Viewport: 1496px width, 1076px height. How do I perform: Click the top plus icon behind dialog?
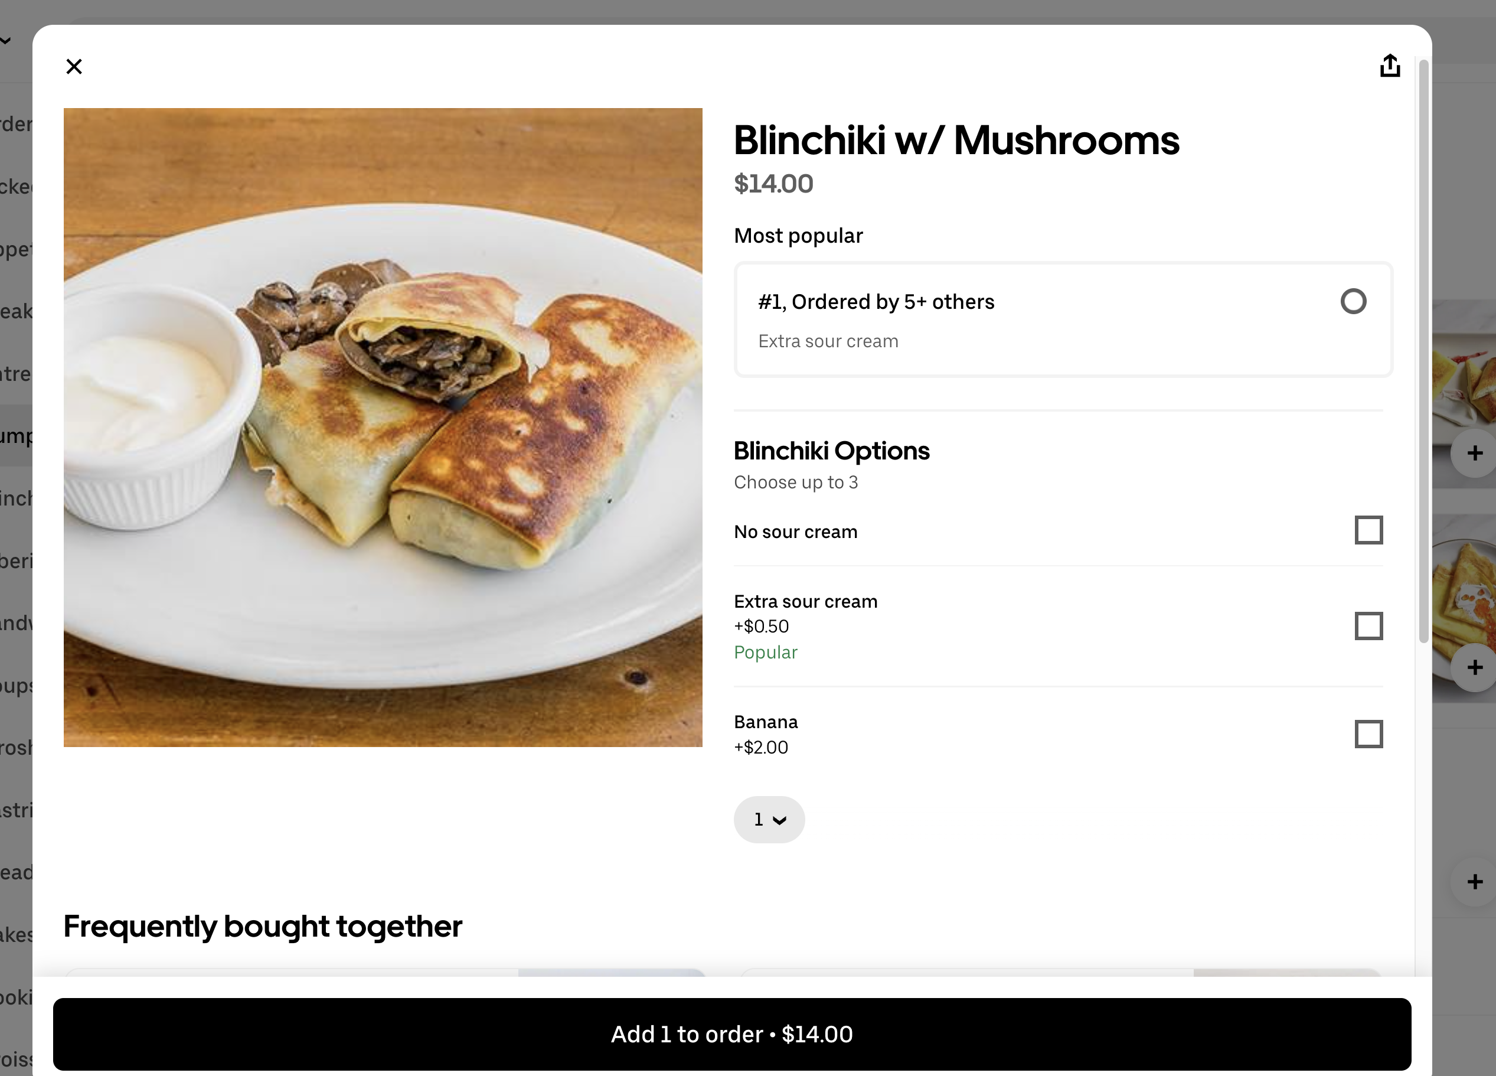click(1475, 453)
